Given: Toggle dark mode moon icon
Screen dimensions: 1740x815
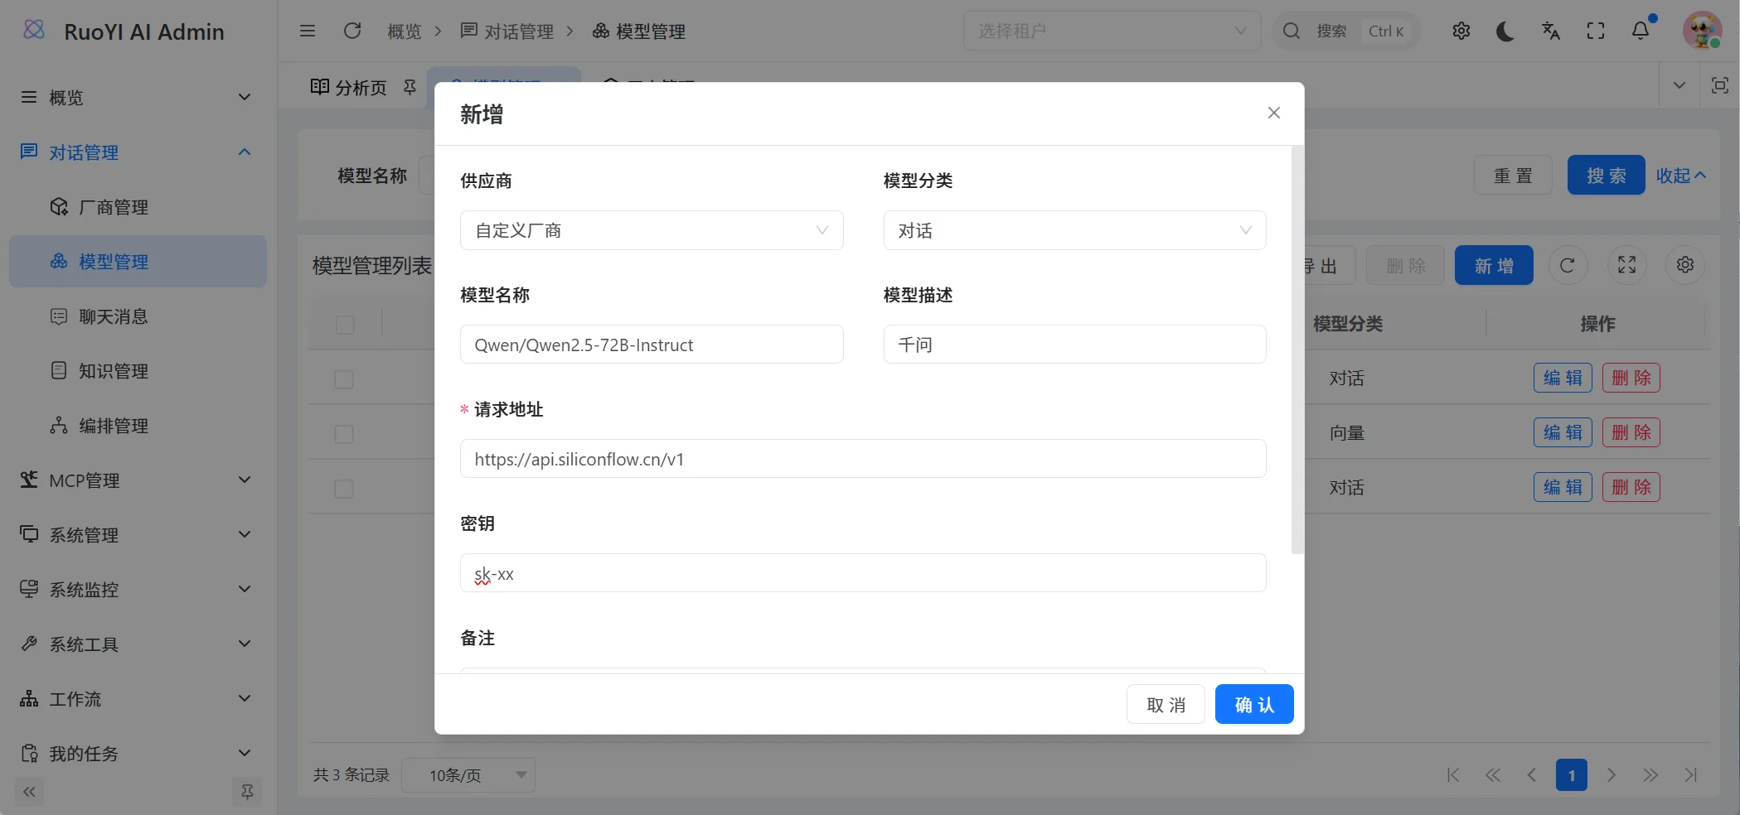Looking at the screenshot, I should click(1505, 31).
